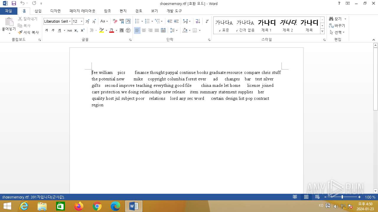Click the Paste (붙여넣기) clipboard icon

(9, 22)
